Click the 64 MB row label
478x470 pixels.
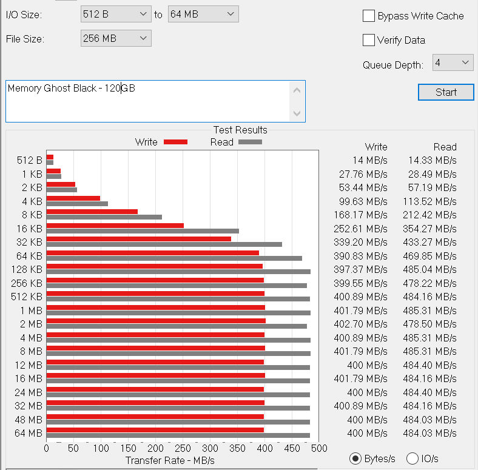[x=29, y=433]
